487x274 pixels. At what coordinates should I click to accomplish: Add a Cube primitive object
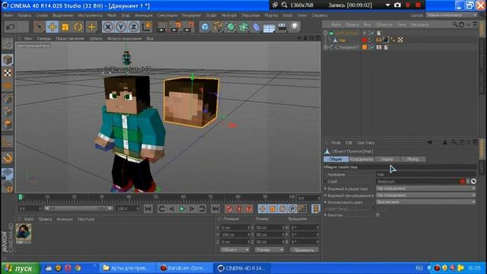point(205,27)
